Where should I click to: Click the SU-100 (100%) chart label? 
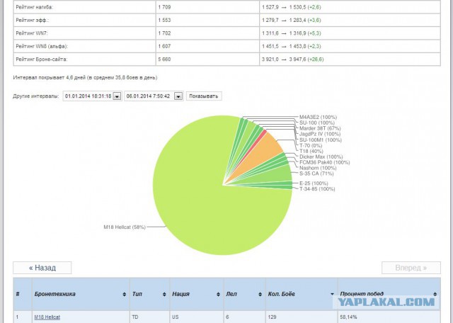317,123
